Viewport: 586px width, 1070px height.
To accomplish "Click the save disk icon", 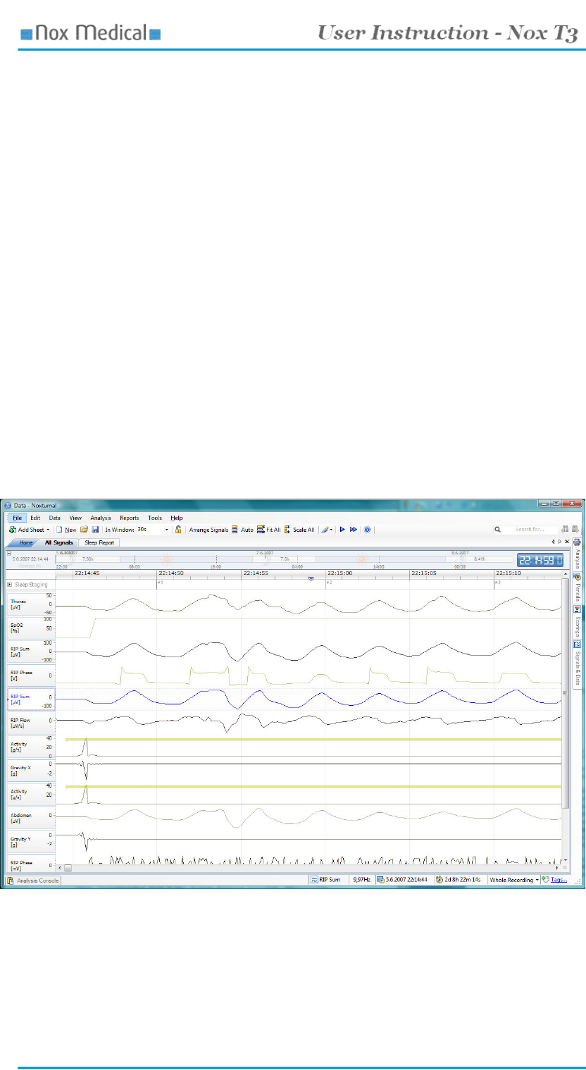I will pos(94,529).
